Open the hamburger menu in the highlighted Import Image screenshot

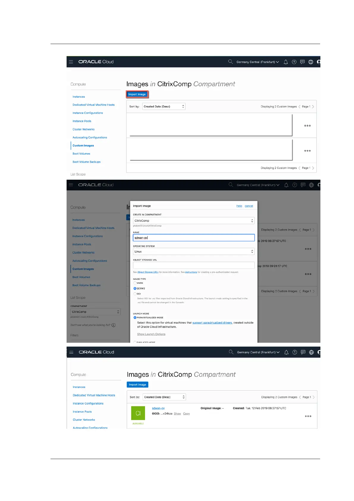[71, 62]
